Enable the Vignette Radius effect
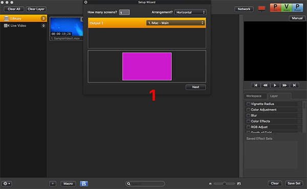The image size is (307, 189). pos(248,104)
